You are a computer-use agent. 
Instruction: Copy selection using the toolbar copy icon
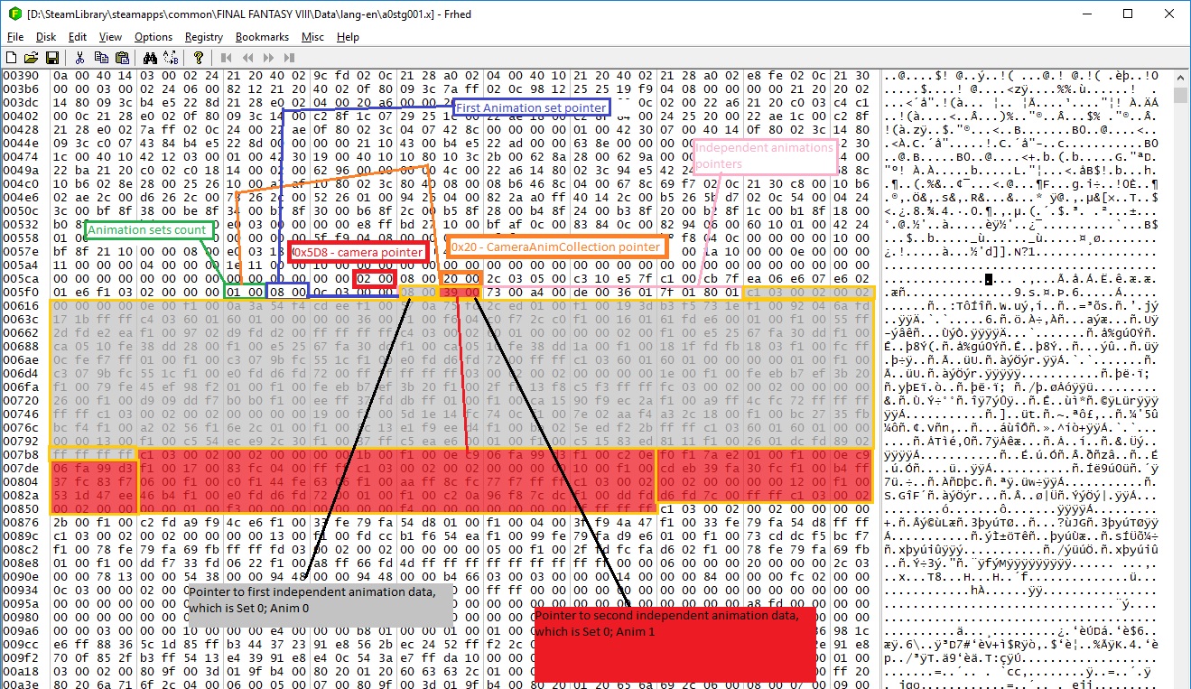pyautogui.click(x=101, y=57)
